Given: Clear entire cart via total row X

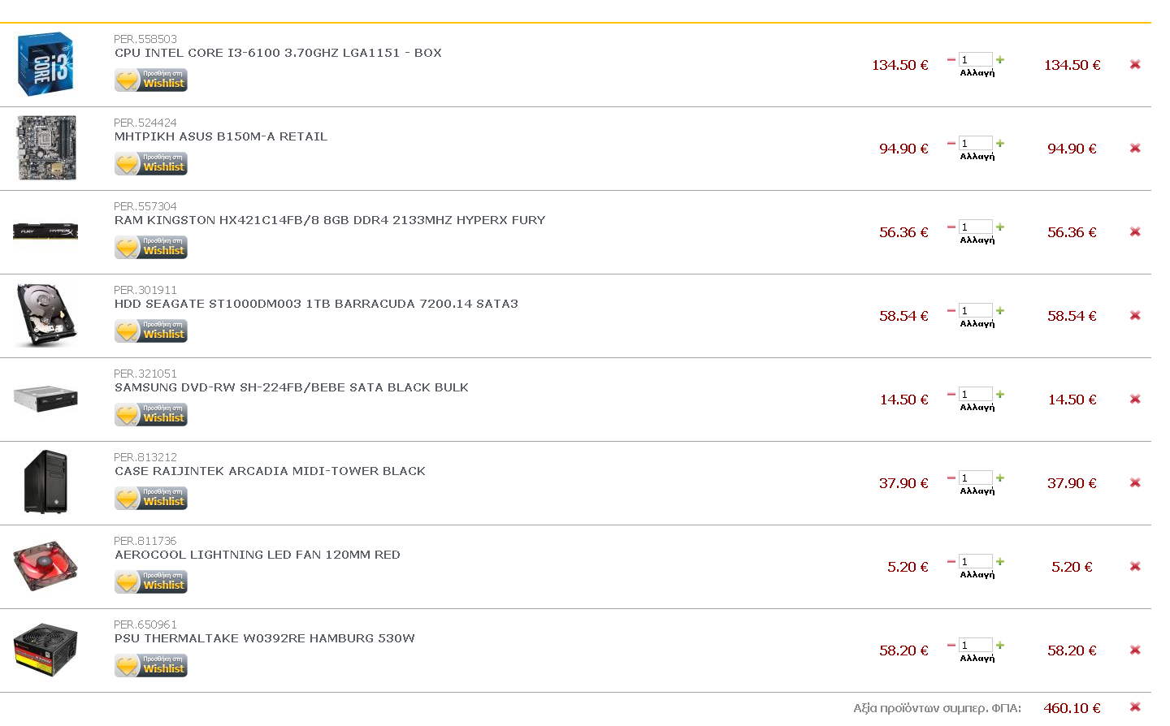Looking at the screenshot, I should pos(1135,707).
